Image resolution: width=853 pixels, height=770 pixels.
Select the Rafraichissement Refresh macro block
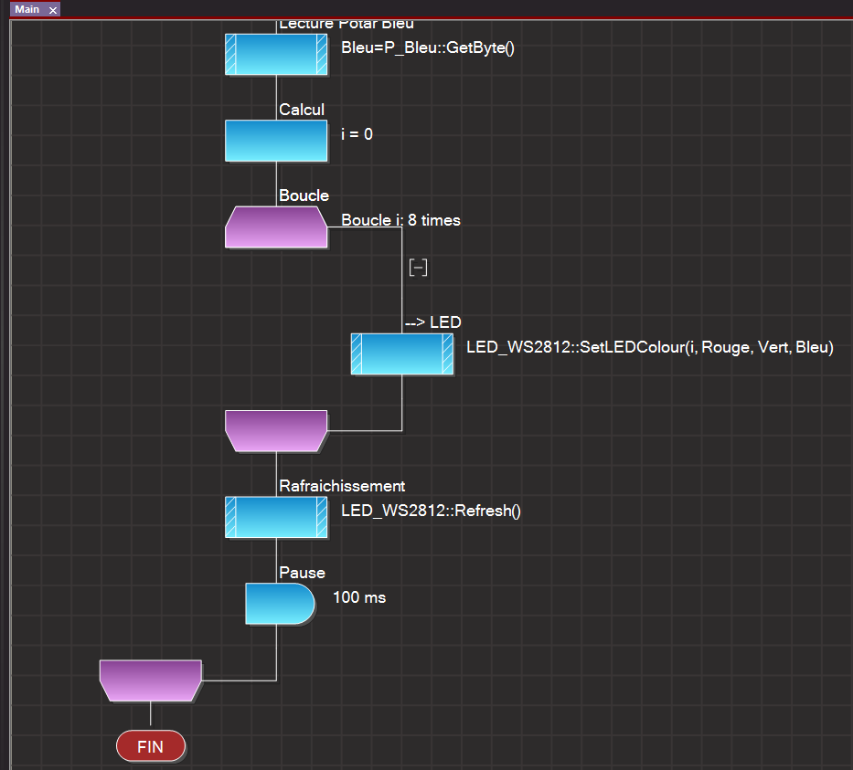[276, 517]
